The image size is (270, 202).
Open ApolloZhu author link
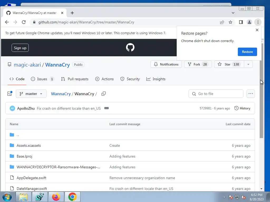coord(26,108)
